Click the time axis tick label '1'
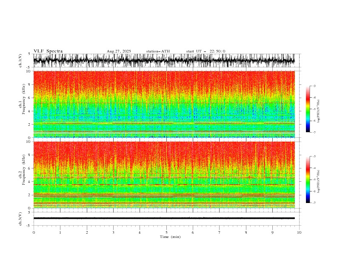This screenshot has height=261, width=337. [60, 232]
